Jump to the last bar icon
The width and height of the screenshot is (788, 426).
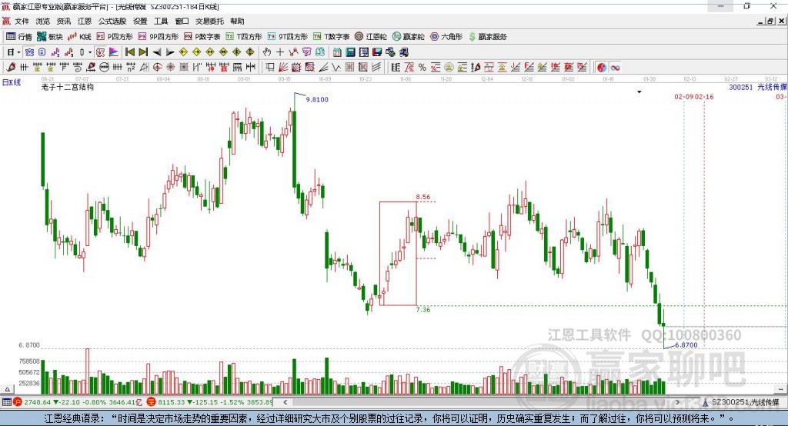coord(143,52)
